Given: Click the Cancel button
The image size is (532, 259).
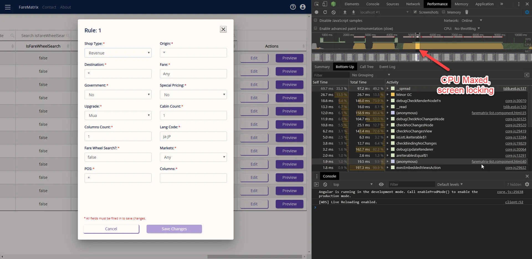Looking at the screenshot, I should [x=111, y=229].
